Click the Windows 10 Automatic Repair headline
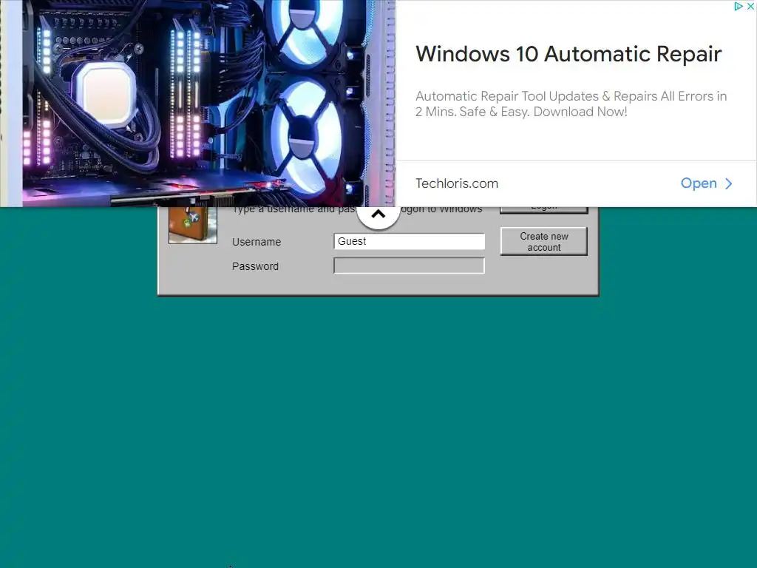 coord(568,54)
